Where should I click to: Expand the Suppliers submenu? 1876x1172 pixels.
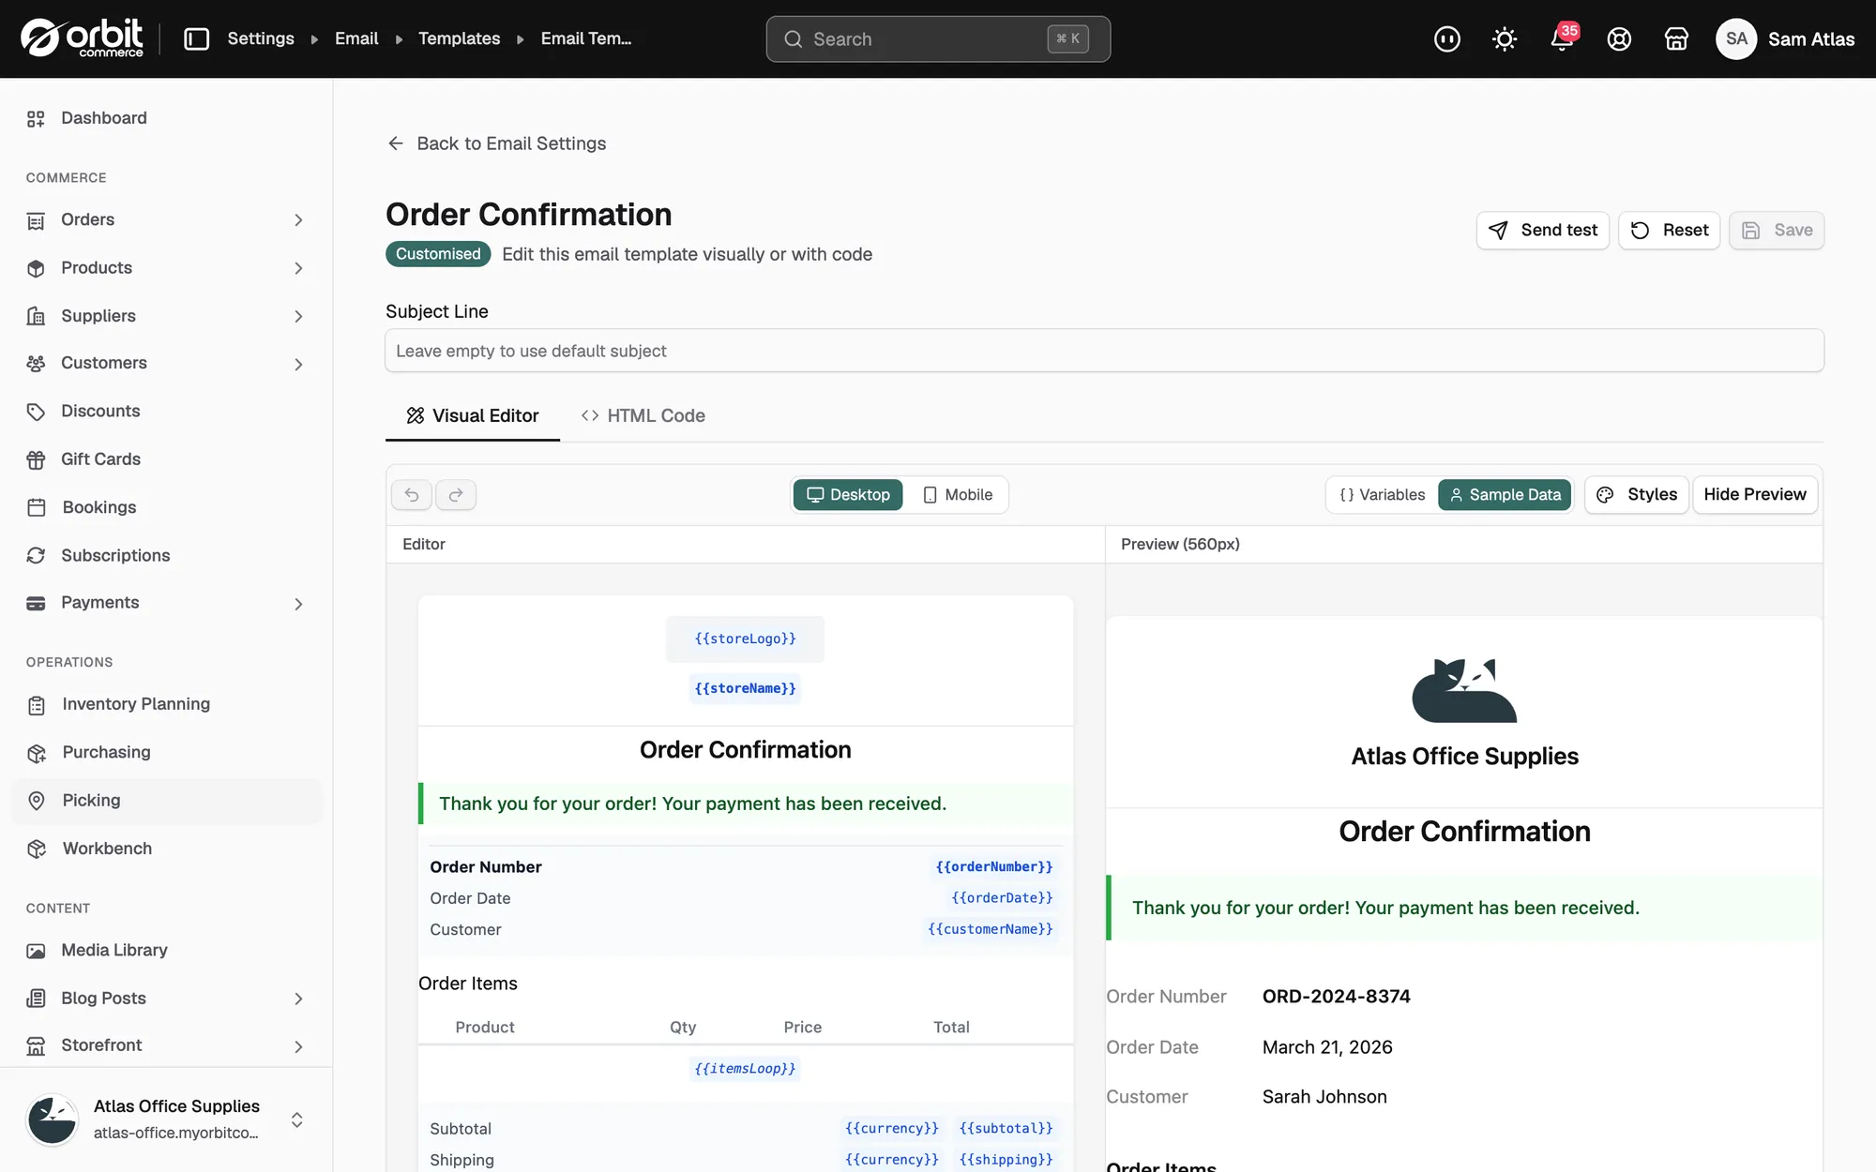pyautogui.click(x=298, y=317)
